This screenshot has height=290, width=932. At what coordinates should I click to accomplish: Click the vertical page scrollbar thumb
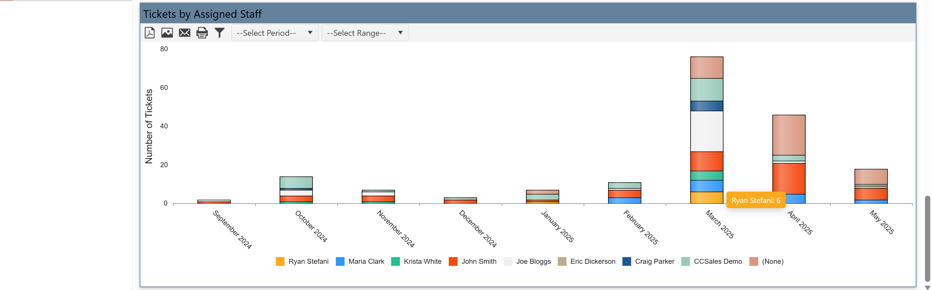pos(927,239)
